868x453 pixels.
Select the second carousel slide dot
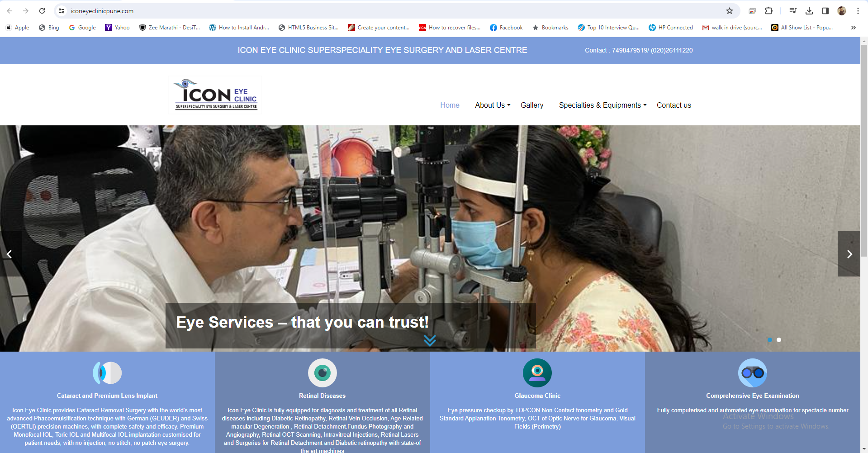tap(779, 340)
